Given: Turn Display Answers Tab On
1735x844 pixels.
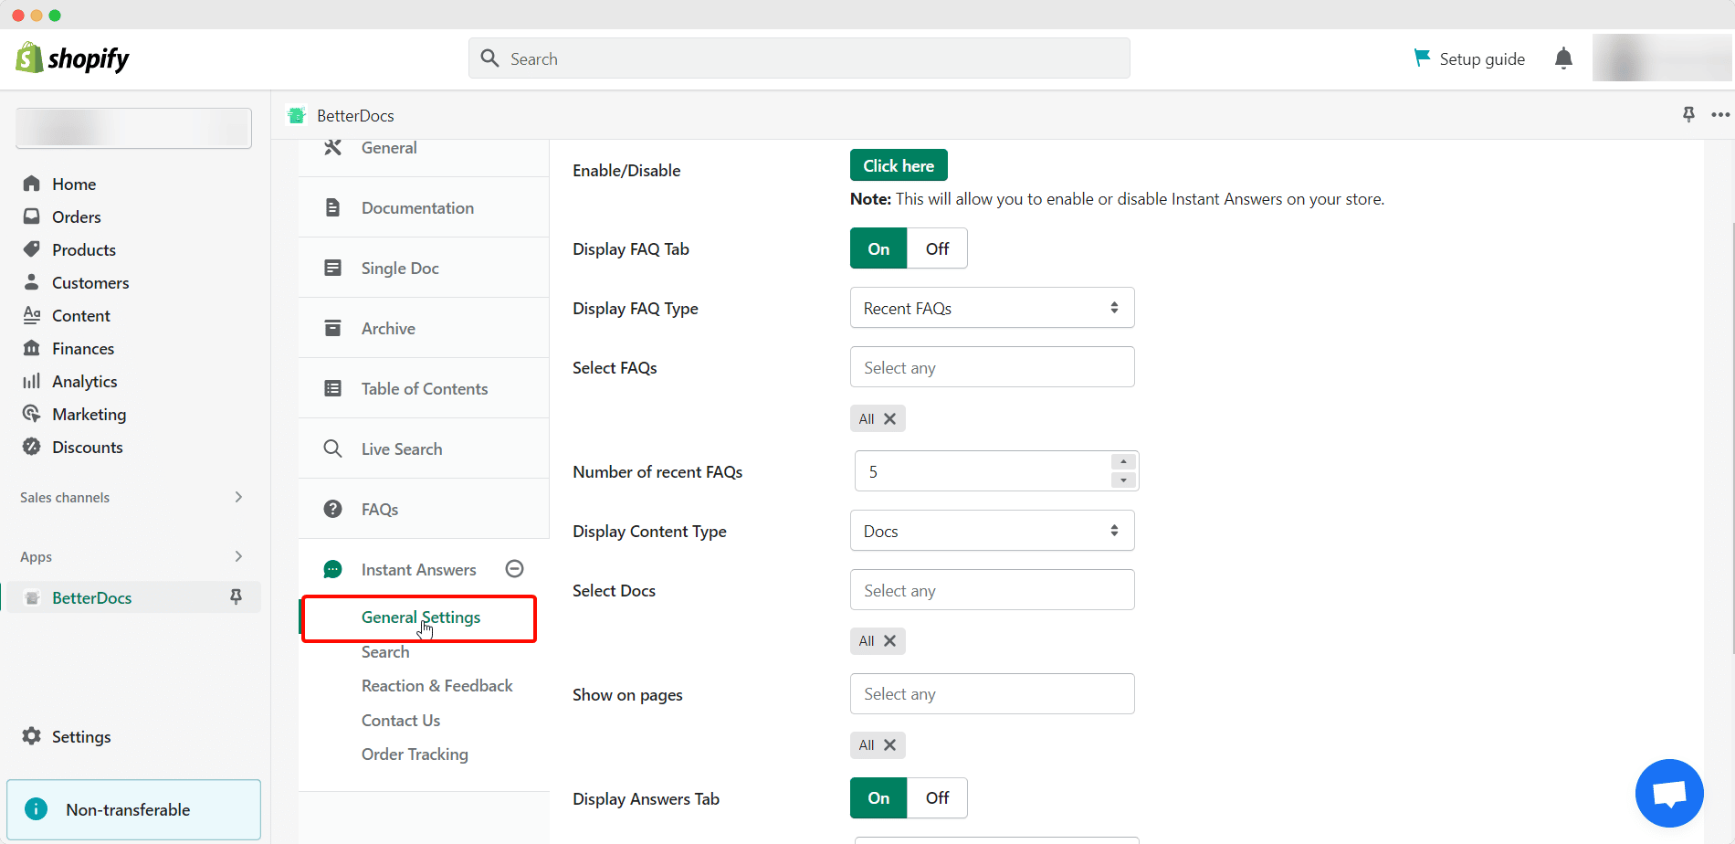Looking at the screenshot, I should point(878,798).
